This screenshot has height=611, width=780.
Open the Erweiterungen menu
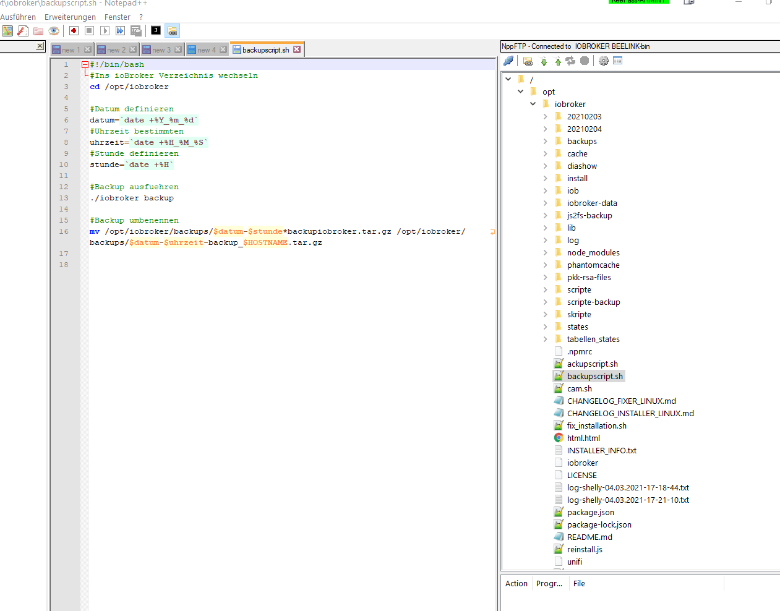(70, 17)
